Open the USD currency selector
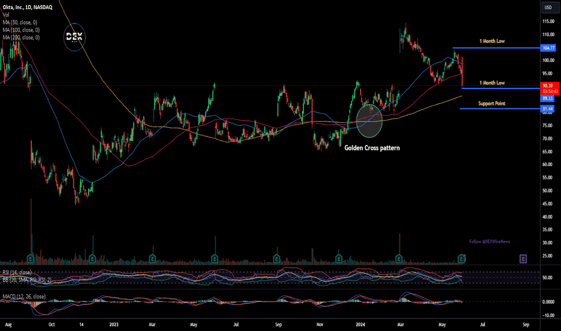561x331 pixels. click(550, 7)
